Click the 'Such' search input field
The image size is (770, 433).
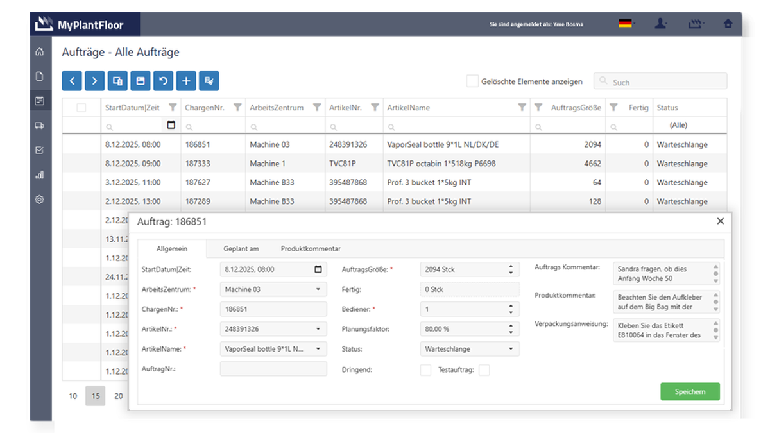click(660, 81)
